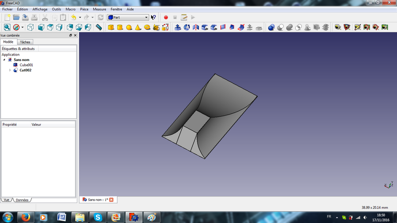Activate the measure ruler tool

pos(99,27)
